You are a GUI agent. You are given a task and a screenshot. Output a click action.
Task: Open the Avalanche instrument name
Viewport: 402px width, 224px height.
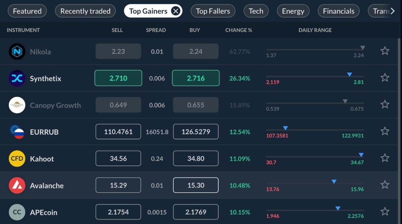coord(47,186)
